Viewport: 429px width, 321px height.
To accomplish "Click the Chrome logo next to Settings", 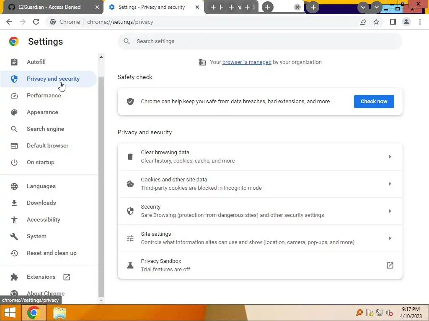I will click(14, 41).
